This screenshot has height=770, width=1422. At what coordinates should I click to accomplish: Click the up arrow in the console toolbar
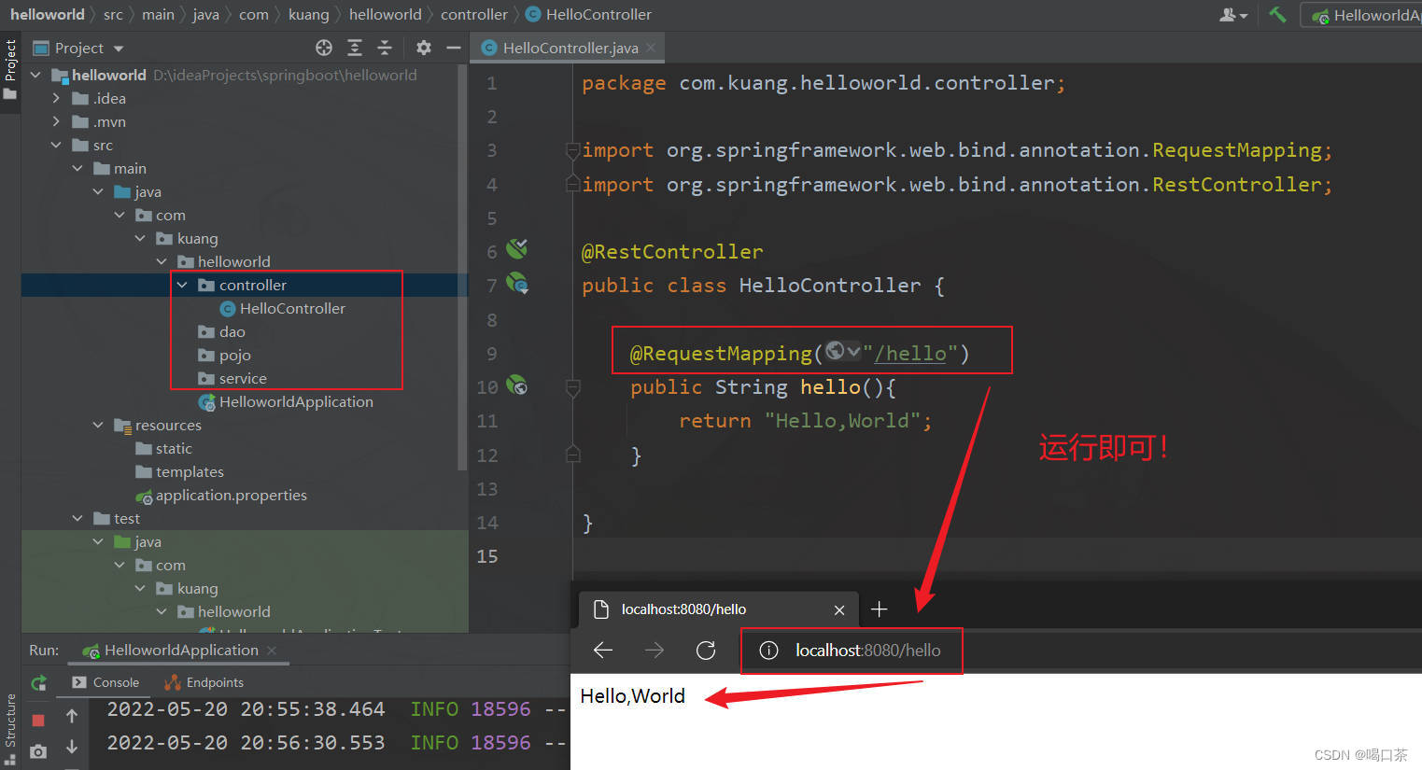(72, 716)
